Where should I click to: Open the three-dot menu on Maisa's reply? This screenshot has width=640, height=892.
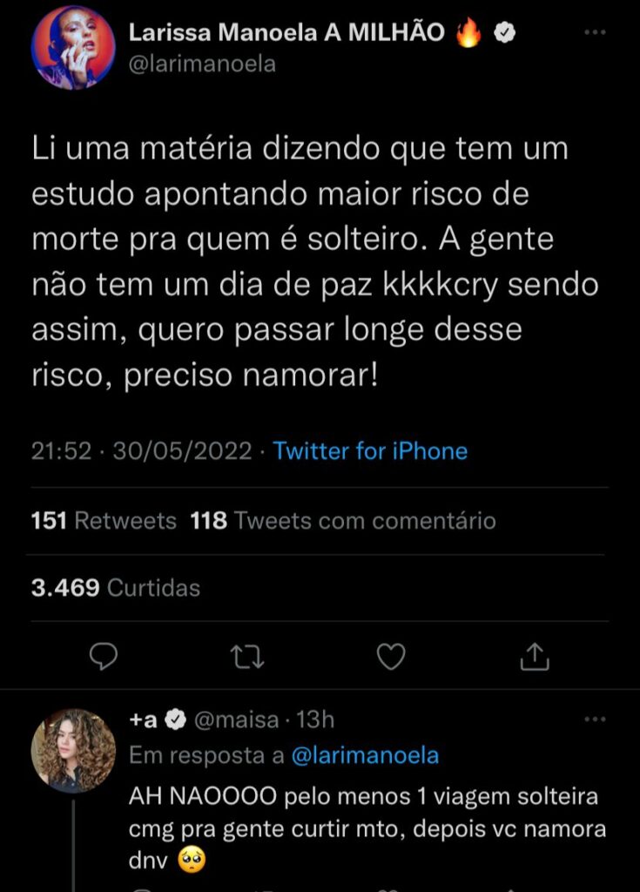[594, 720]
